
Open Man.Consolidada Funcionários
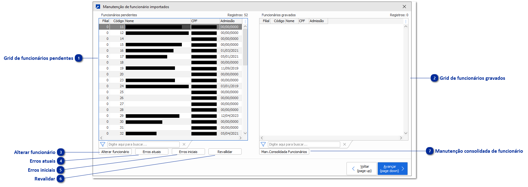click(284, 152)
